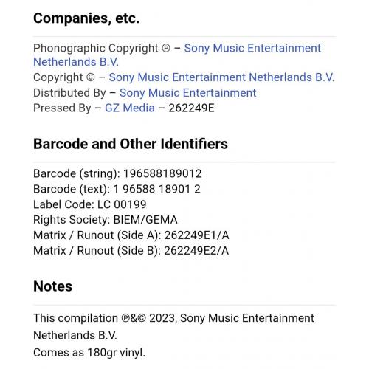Click the Label Code LC 00199 line
Screen dimensions: 369x369
(90, 204)
